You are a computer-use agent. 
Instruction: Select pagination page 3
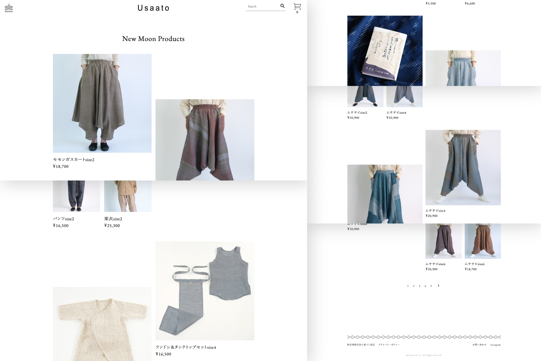click(420, 286)
